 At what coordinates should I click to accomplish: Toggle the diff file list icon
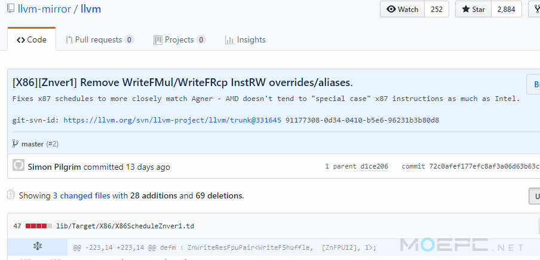point(11,195)
